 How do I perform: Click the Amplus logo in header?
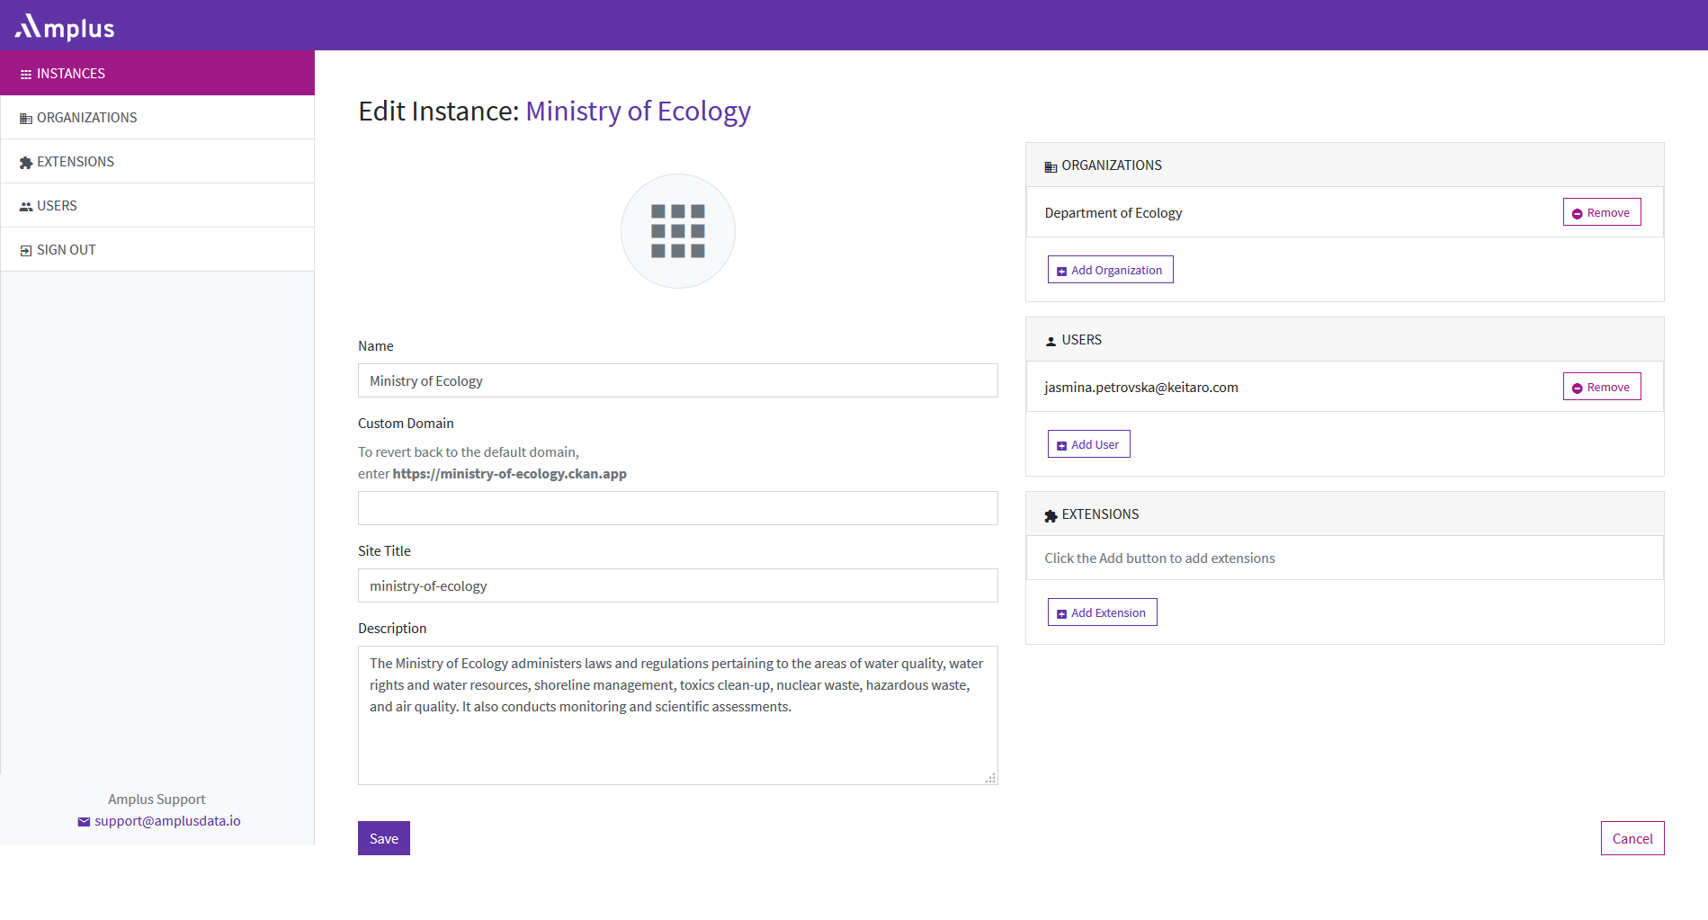pos(65,27)
